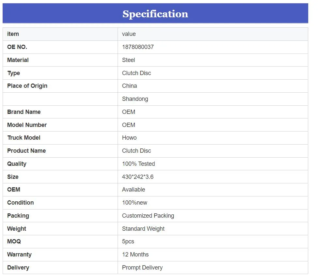Select the size value 430*242*3.6
Image resolution: width=318 pixels, height=278 pixels.
[x=138, y=177]
